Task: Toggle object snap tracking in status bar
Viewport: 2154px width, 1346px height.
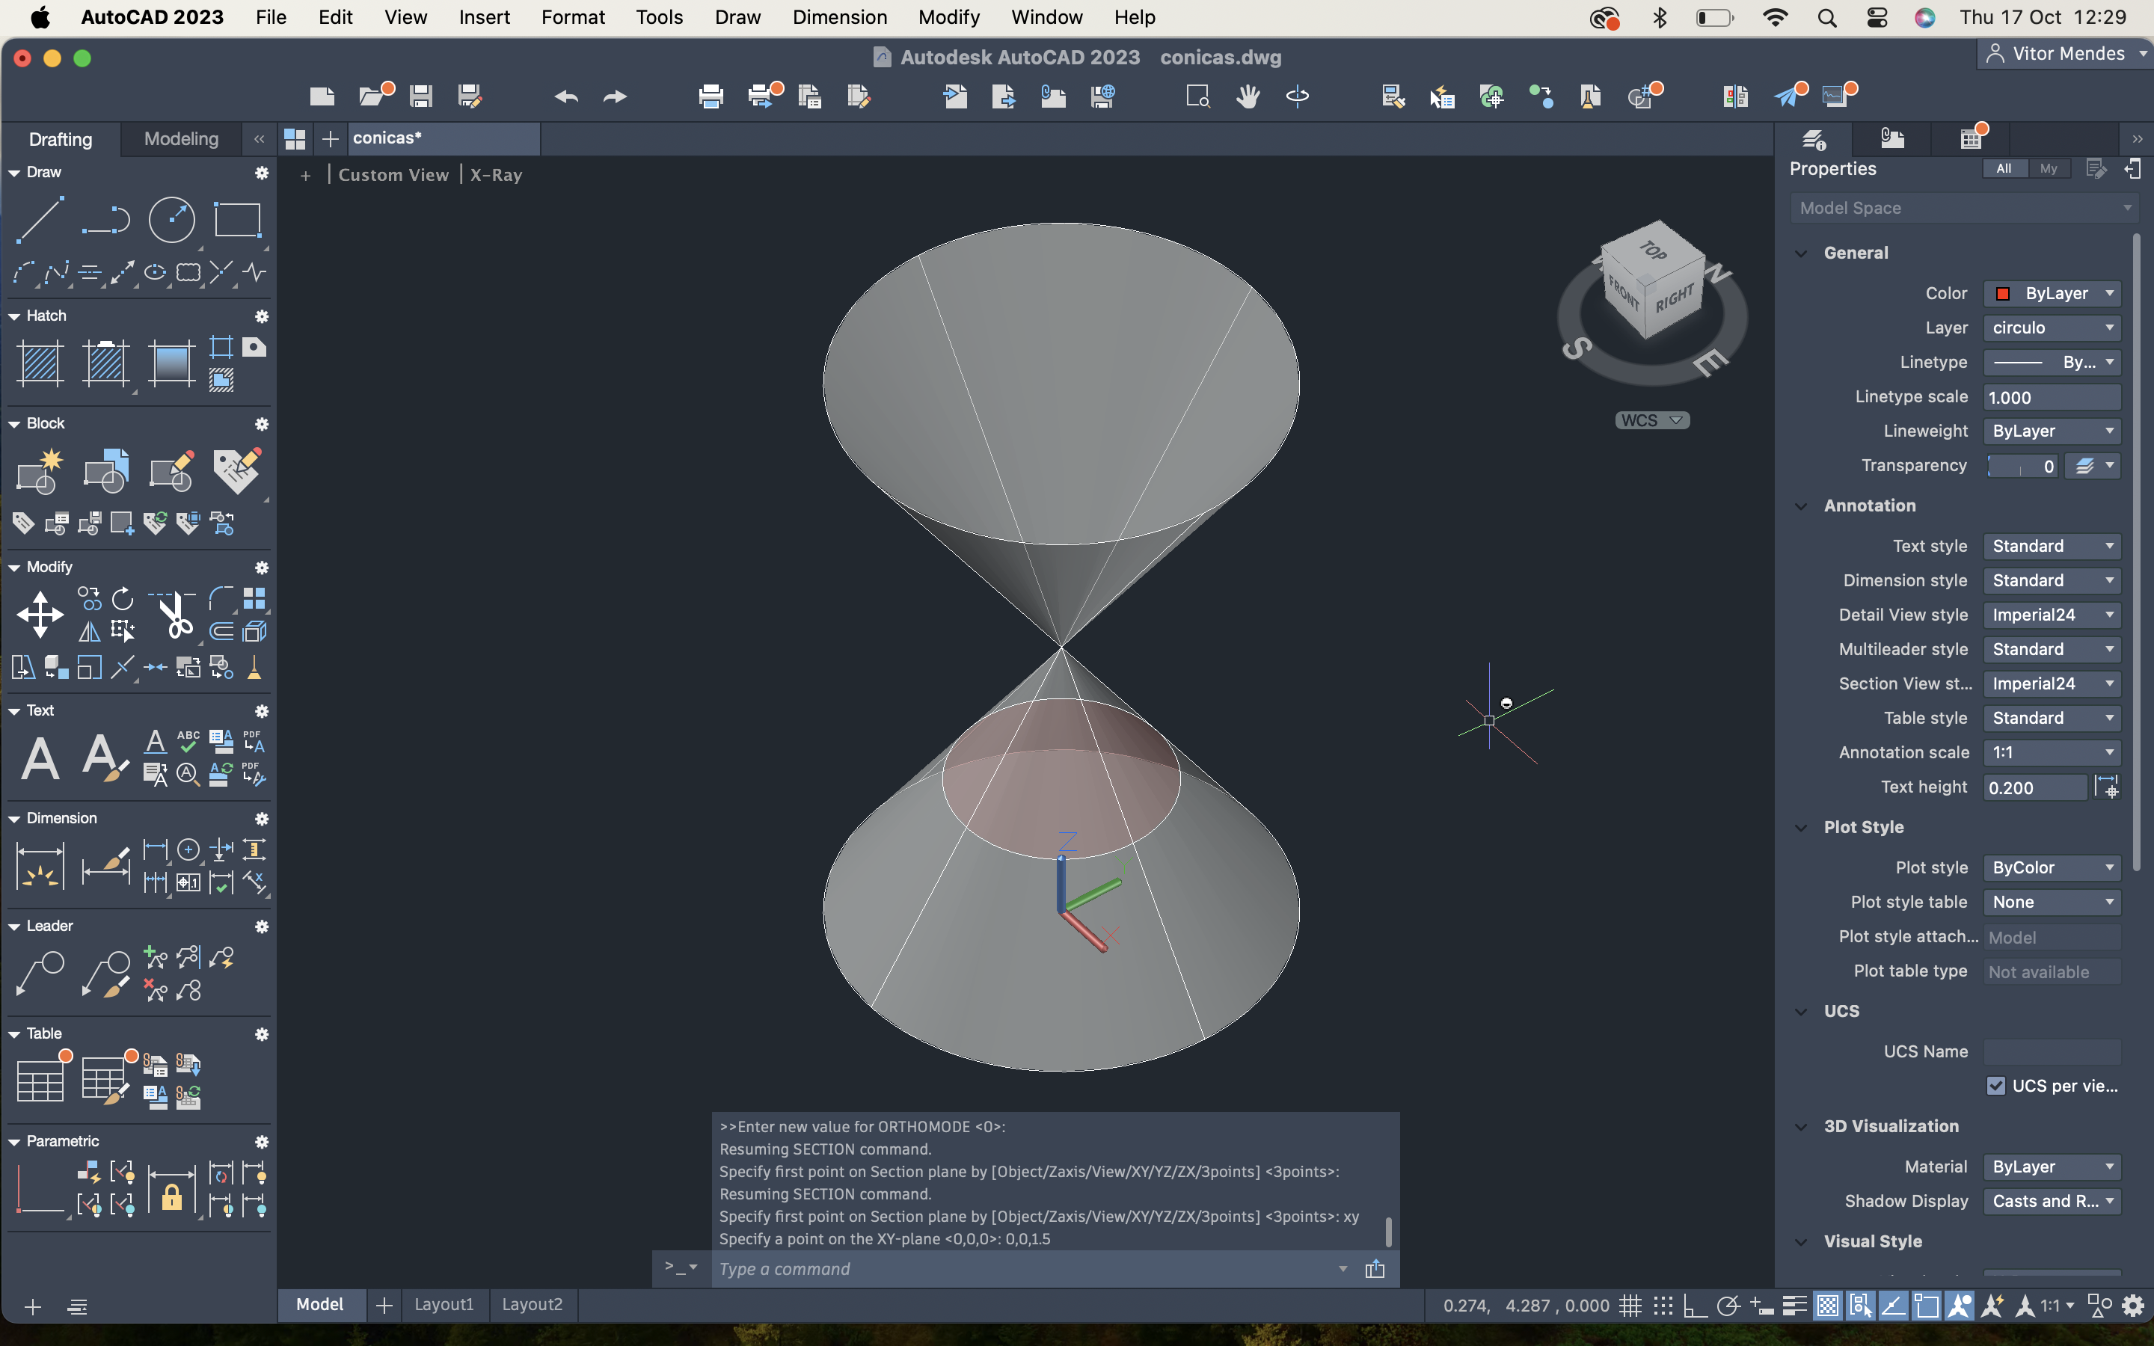Action: click(x=1893, y=1306)
